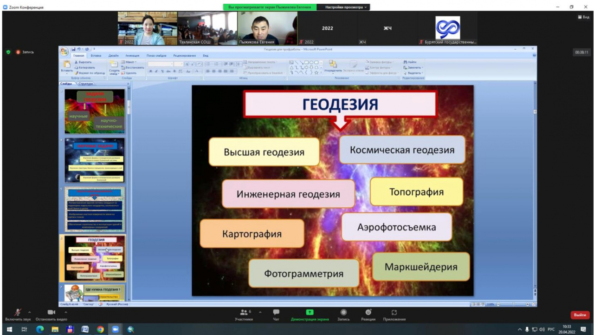The width and height of the screenshot is (594, 335).
Task: Click the PowerPoint Office button logo
Action: click(64, 51)
